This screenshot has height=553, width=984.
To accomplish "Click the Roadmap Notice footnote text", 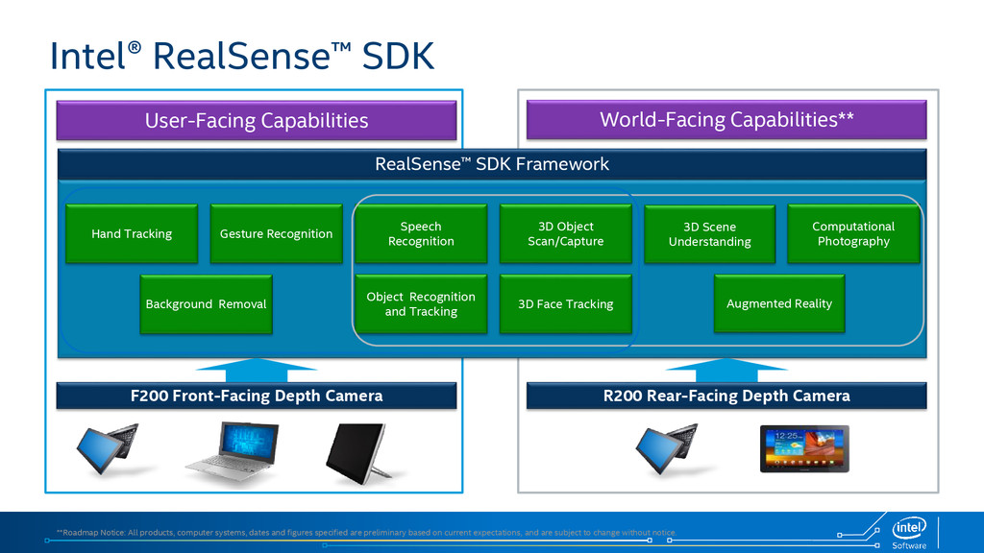I will [366, 532].
